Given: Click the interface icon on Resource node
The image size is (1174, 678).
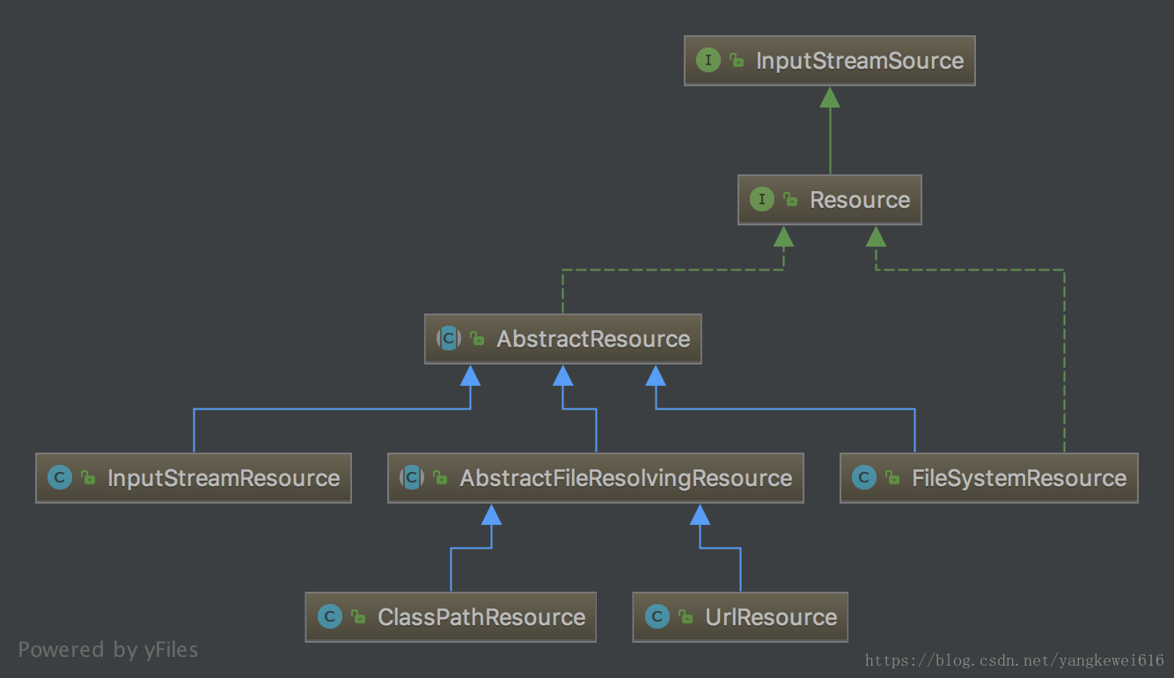Looking at the screenshot, I should pyautogui.click(x=761, y=199).
